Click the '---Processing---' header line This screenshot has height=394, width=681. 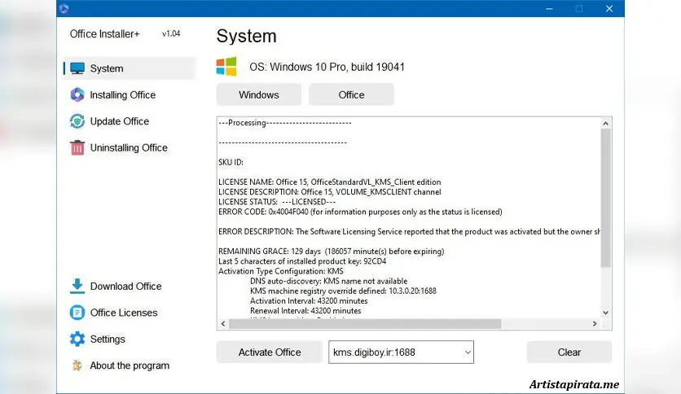pos(285,123)
